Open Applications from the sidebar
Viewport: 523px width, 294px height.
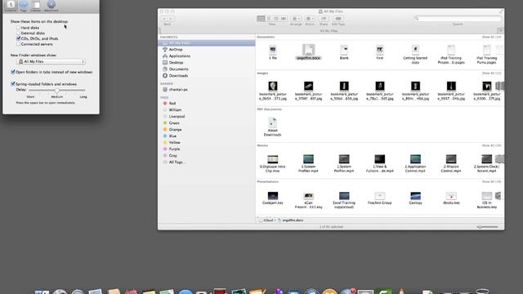click(x=207, y=56)
